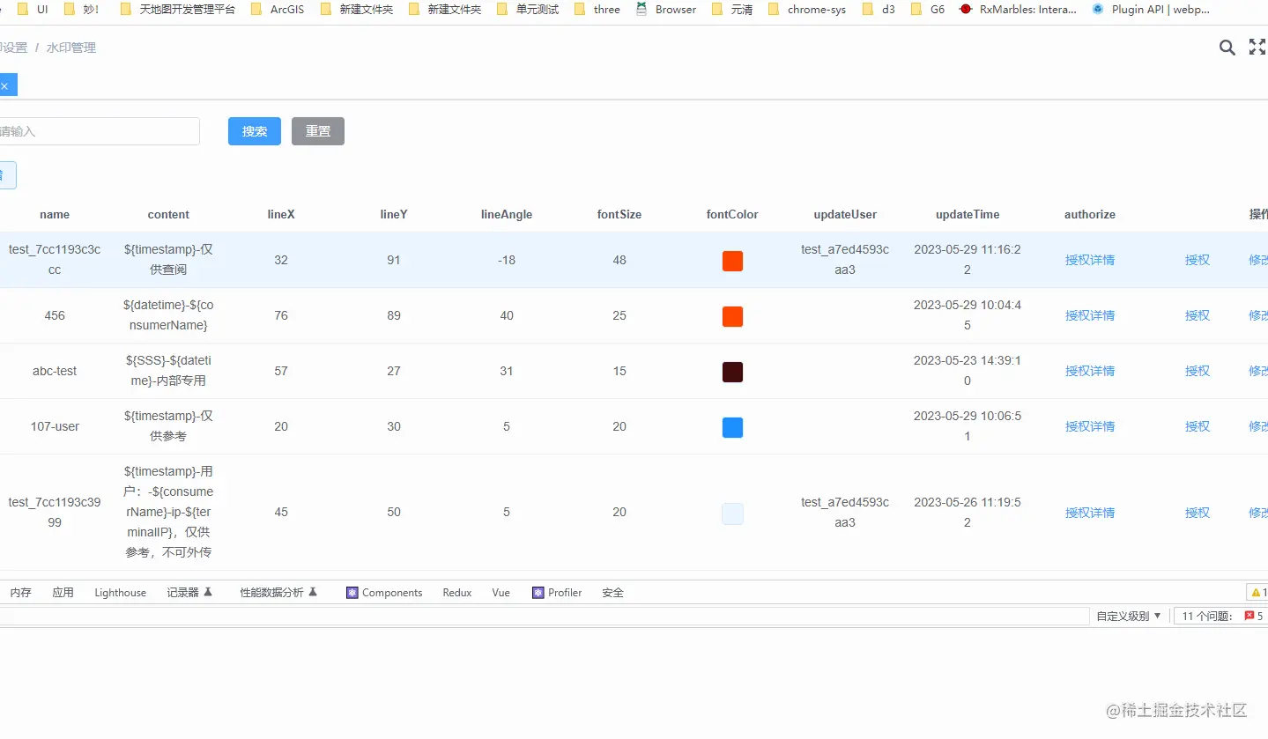Click the fontColor column header

pos(732,214)
